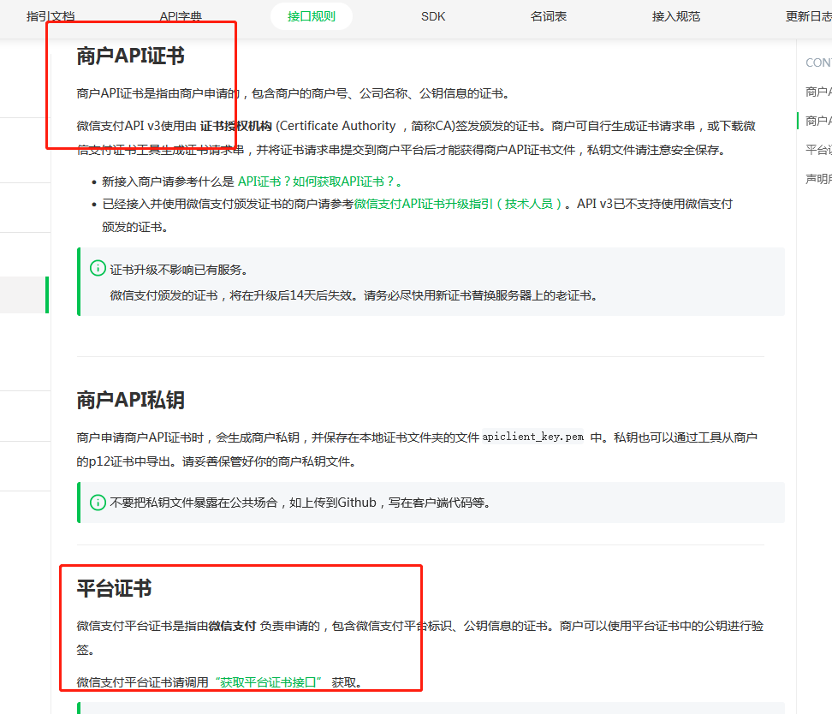The width and height of the screenshot is (832, 714).
Task: Open 微信支付API证书升级指引（技术人员） link
Action: [x=458, y=204]
